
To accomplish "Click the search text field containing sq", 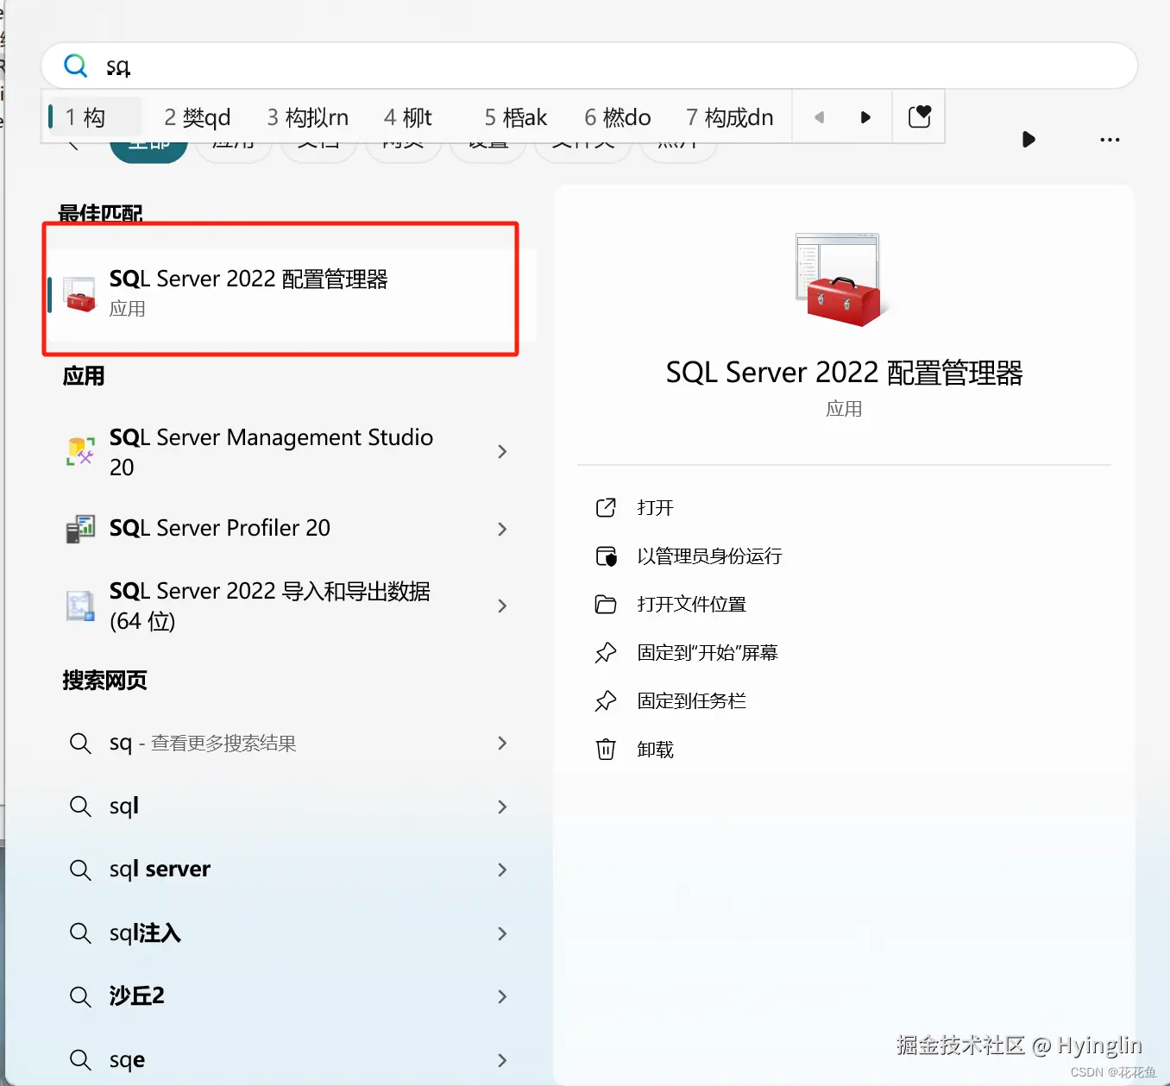I will point(589,66).
